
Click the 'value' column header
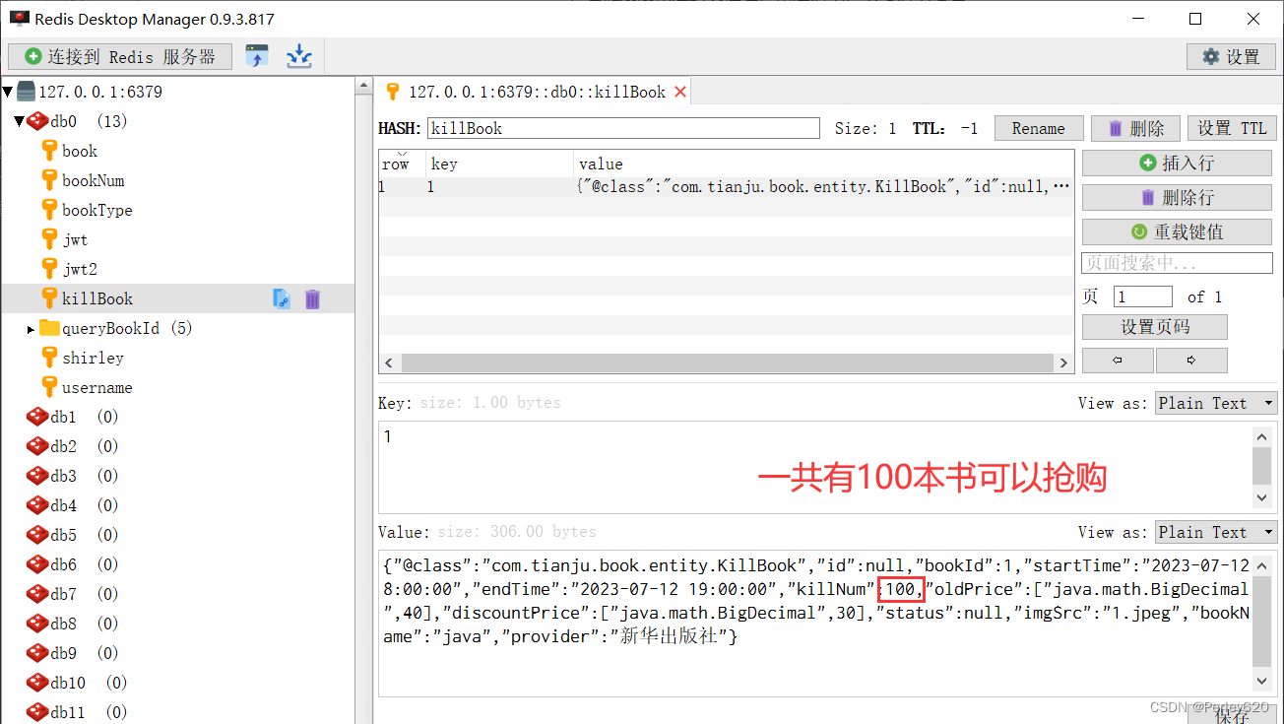pyautogui.click(x=823, y=164)
